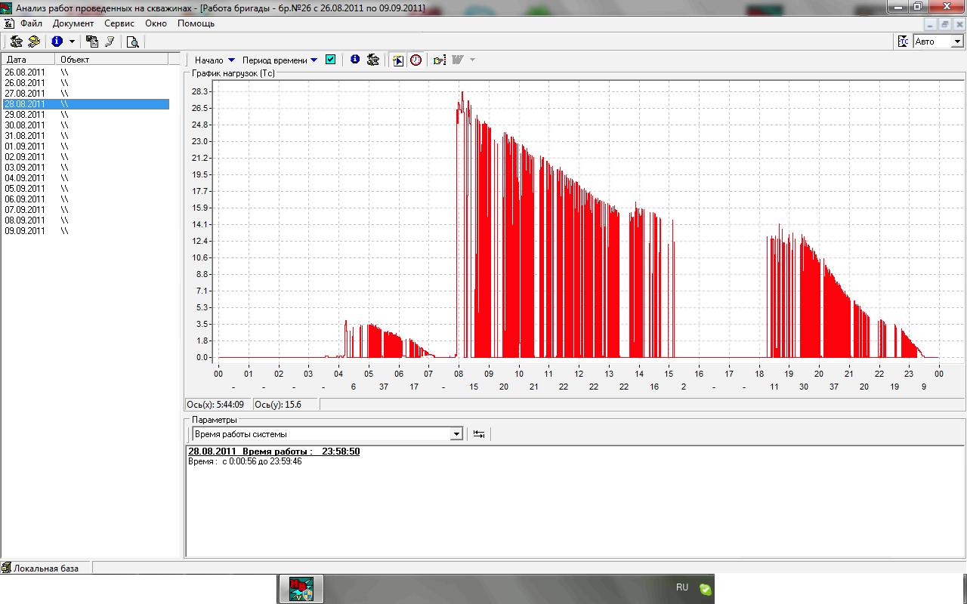Click the copy documents toolbar icon
Image resolution: width=967 pixels, height=604 pixels.
click(x=92, y=42)
